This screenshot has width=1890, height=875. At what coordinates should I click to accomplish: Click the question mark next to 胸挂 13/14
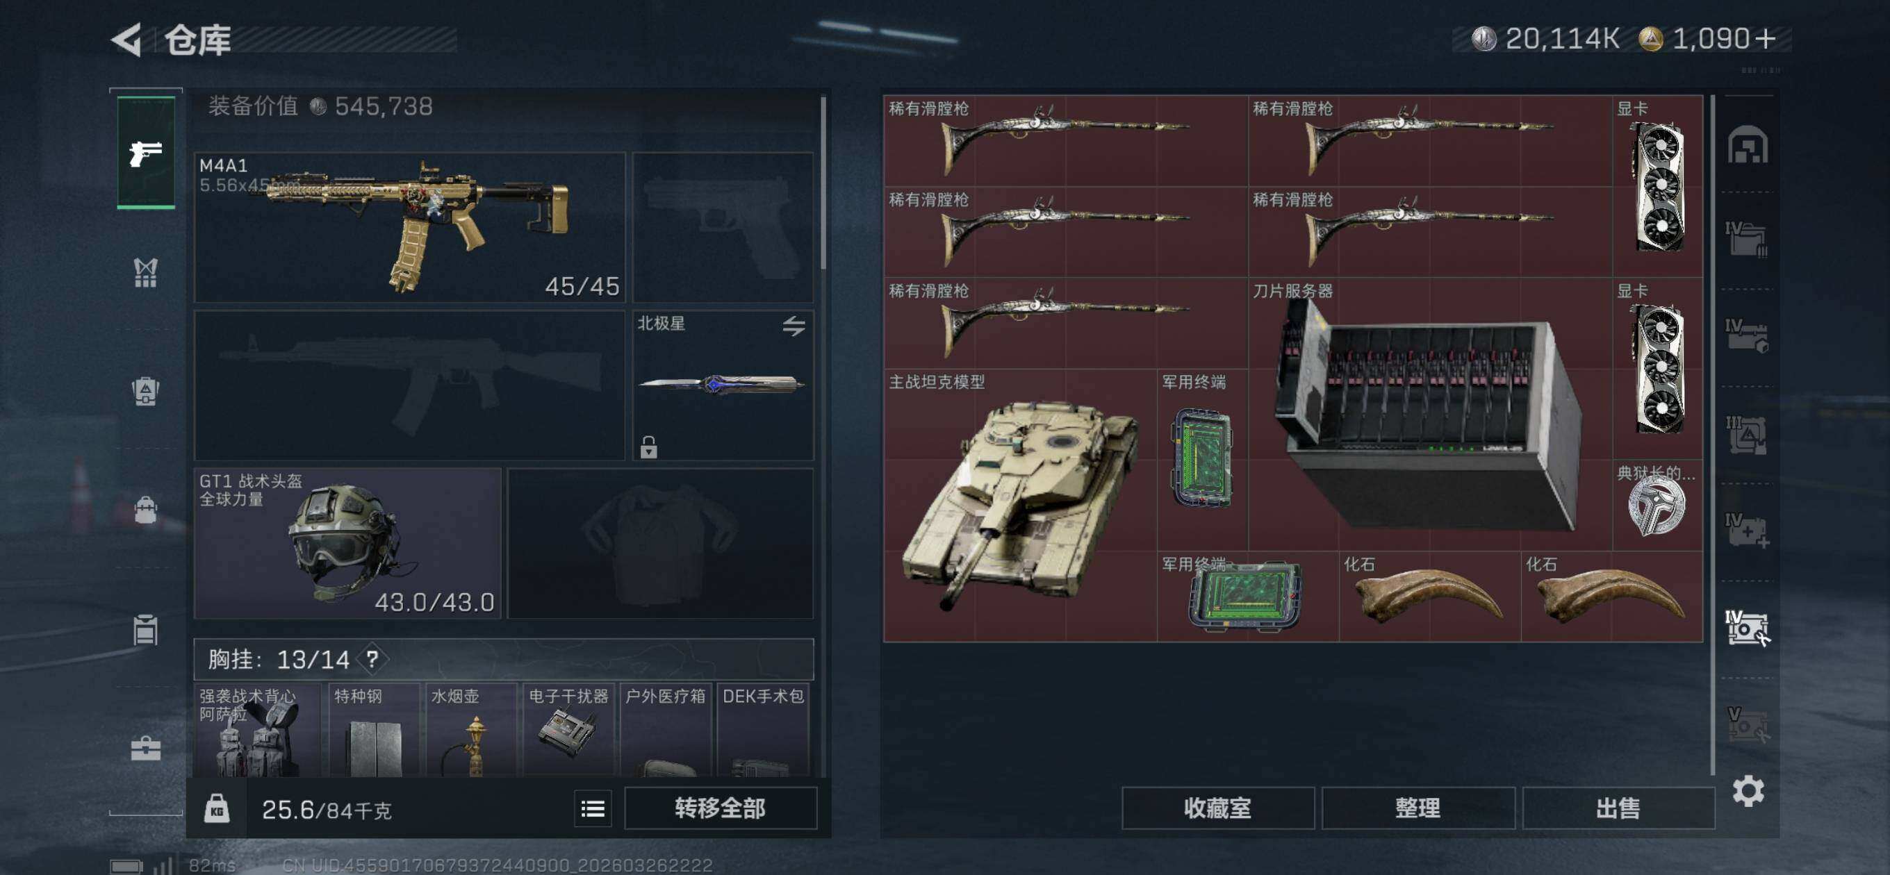372,658
